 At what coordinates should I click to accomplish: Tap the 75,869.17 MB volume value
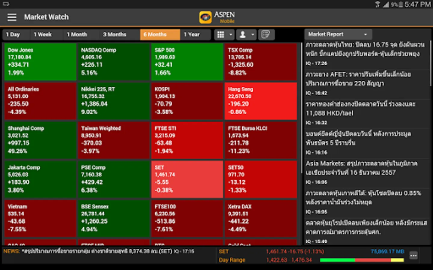pyautogui.click(x=387, y=251)
